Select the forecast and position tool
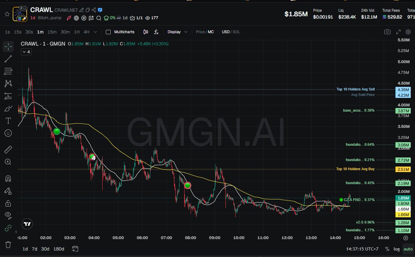This screenshot has height=257, width=415. pos(8,96)
